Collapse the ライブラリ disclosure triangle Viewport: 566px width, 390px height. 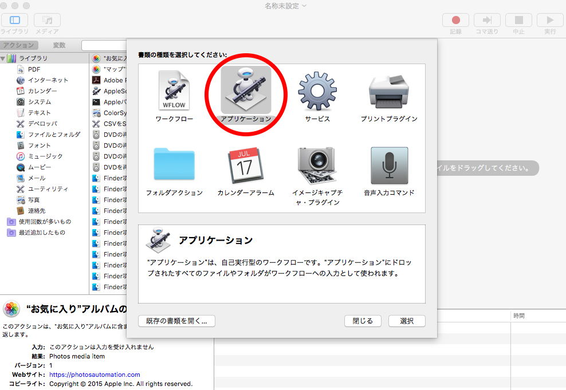coord(3,58)
